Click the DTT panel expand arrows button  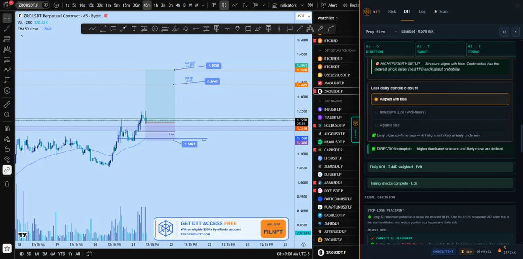point(504,32)
